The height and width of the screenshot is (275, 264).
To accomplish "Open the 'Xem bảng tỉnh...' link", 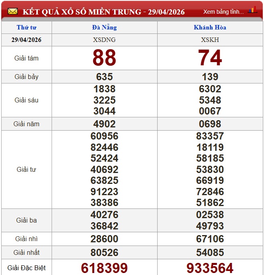I will point(223,12).
